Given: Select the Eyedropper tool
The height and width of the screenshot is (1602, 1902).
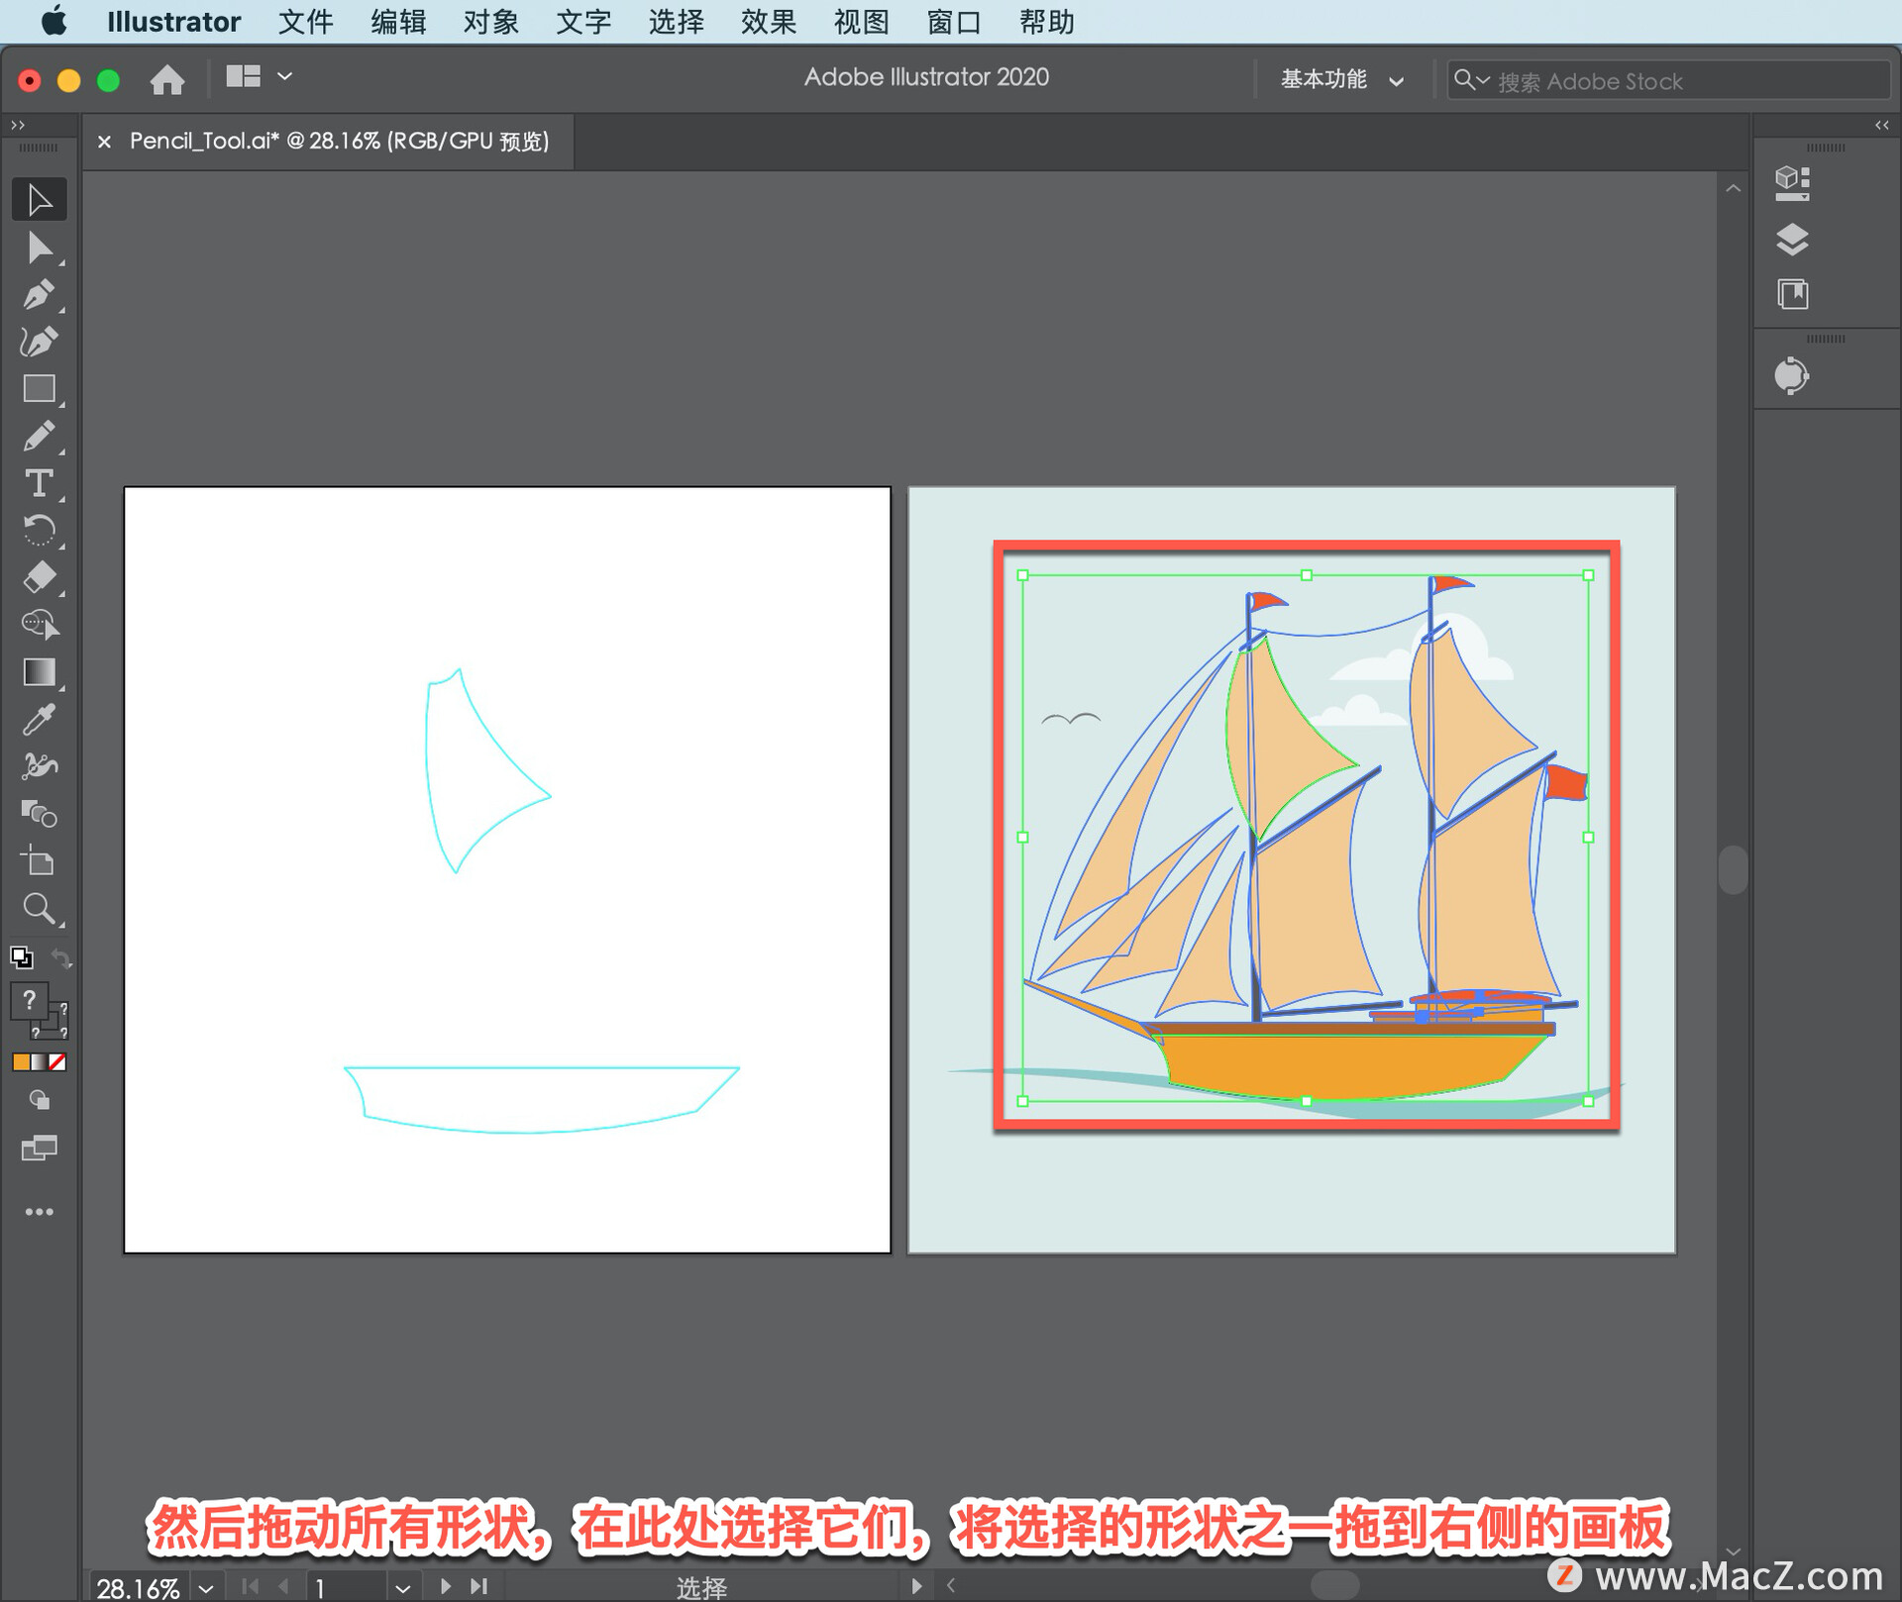Looking at the screenshot, I should tap(40, 720).
